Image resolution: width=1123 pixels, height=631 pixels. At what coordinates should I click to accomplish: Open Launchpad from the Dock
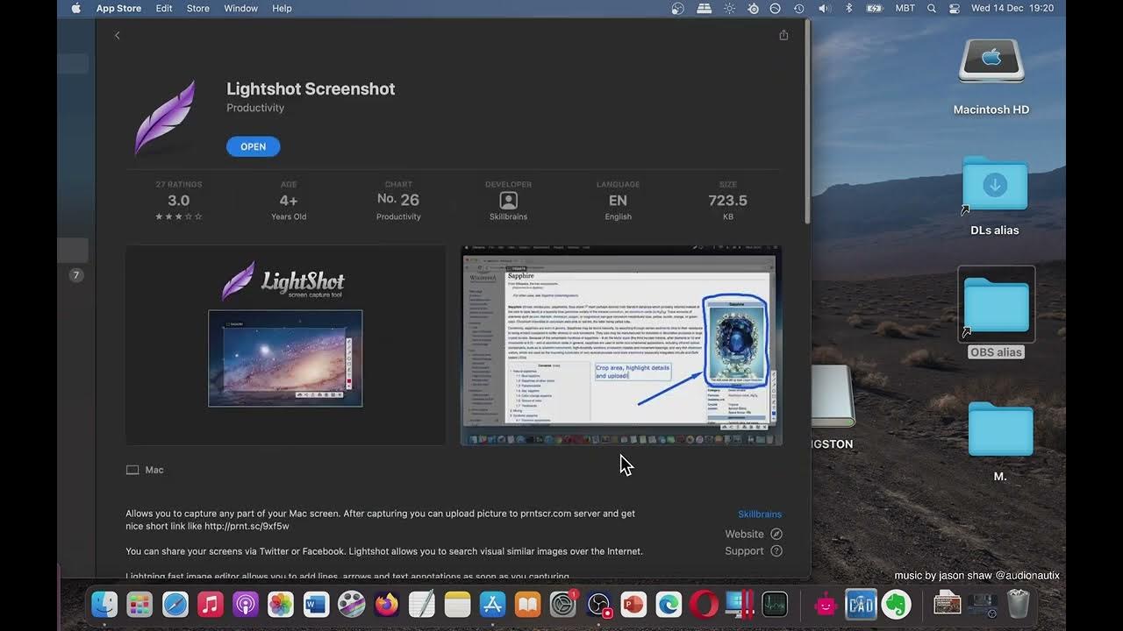click(x=139, y=604)
